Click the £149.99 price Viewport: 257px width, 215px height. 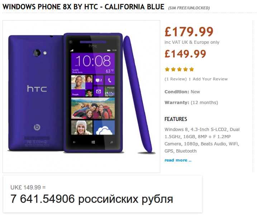pos(185,54)
